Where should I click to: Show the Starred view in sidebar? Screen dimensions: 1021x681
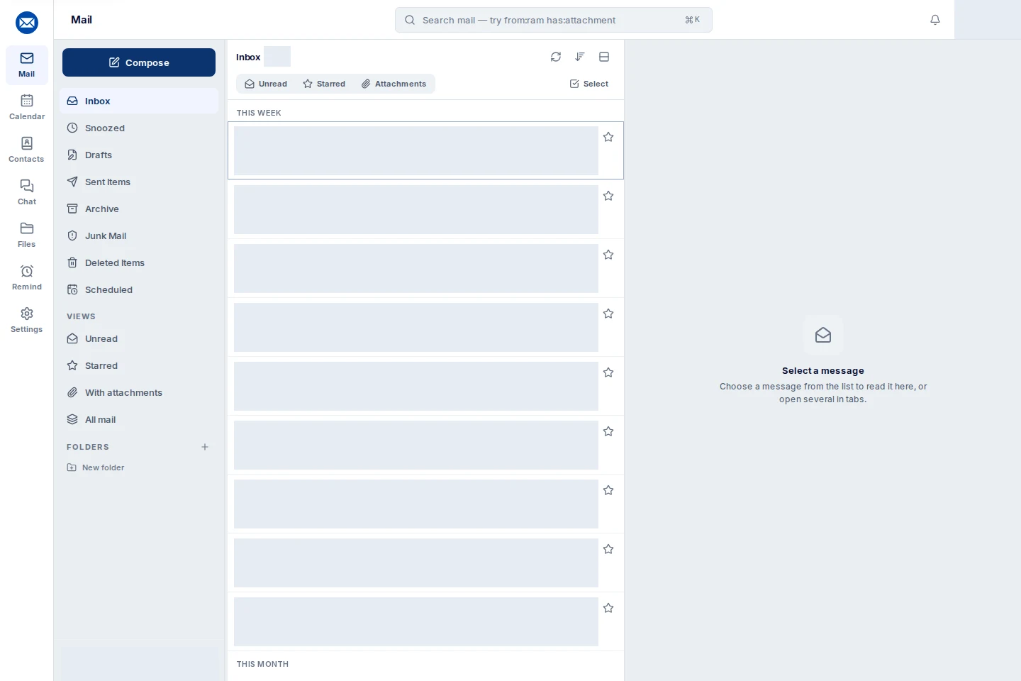click(139, 365)
